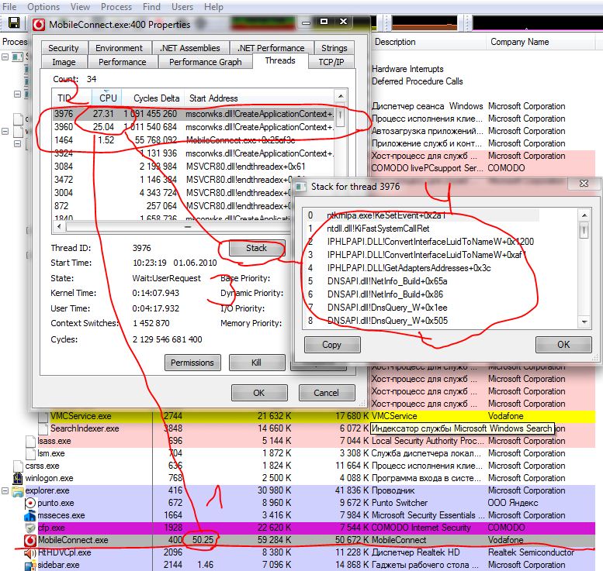Switch to the .NET Assemblies tab
The image size is (603, 571).
point(190,48)
